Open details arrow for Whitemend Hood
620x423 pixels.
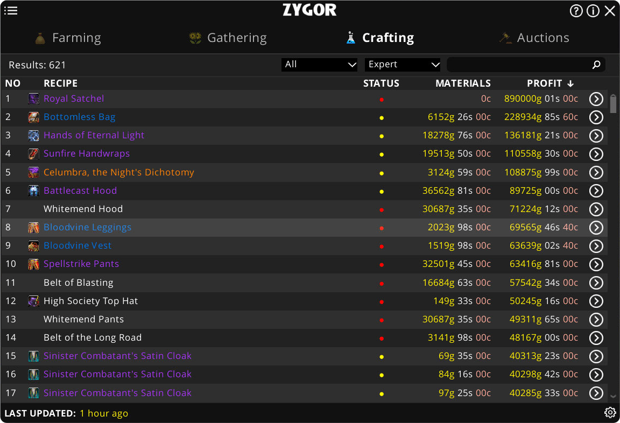coord(596,209)
